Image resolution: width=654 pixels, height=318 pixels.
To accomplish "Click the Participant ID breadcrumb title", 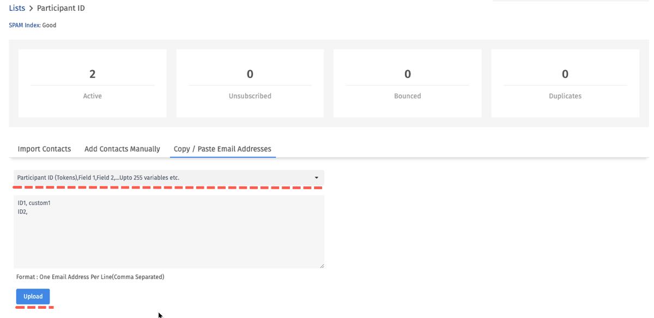I will pyautogui.click(x=60, y=8).
